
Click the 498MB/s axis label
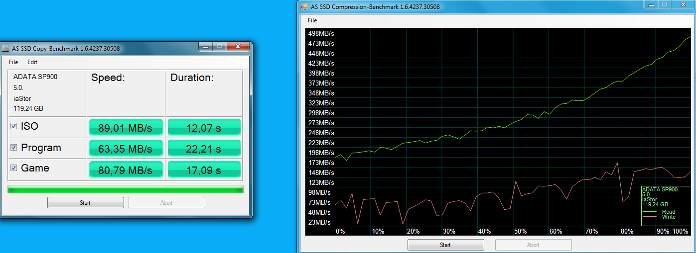[x=321, y=33]
